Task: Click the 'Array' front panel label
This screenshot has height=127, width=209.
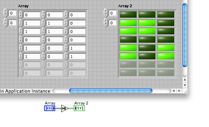Action: tap(23, 6)
